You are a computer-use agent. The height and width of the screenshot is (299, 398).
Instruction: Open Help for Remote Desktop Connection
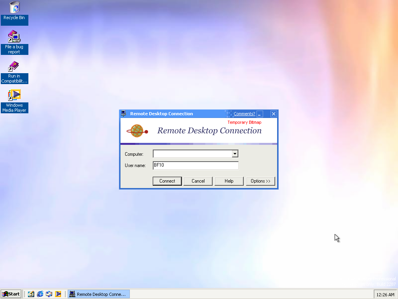[x=229, y=181]
